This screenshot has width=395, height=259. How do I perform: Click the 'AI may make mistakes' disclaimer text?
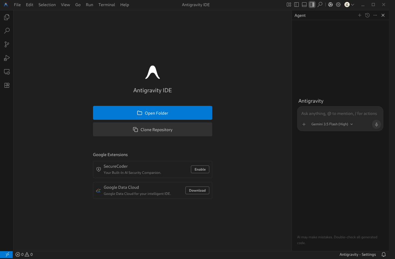(337, 240)
